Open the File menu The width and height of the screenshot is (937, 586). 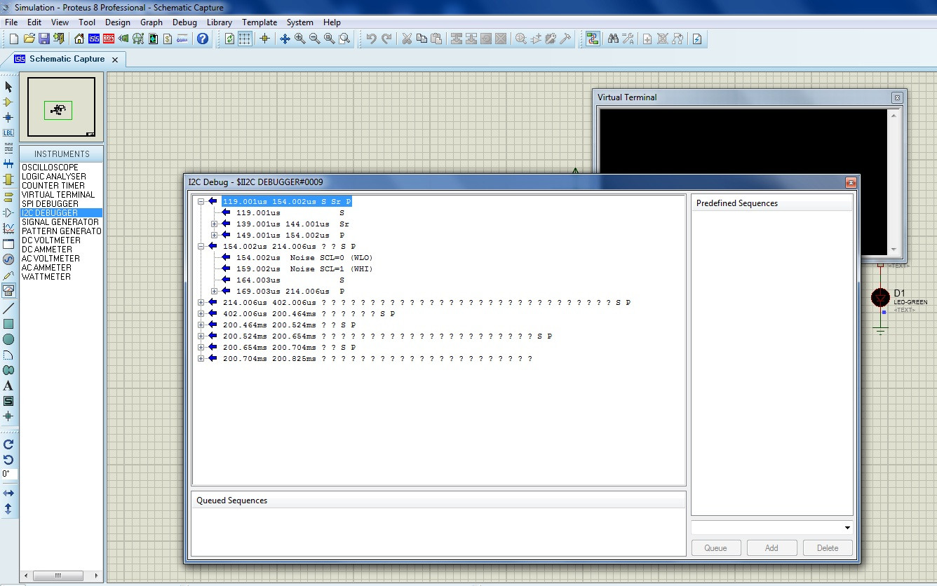coord(11,22)
